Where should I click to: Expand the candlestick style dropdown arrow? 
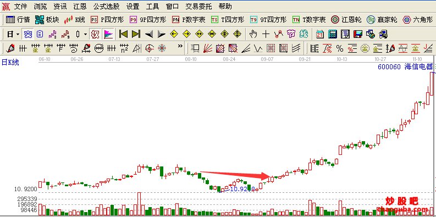pyautogui.click(x=86, y=35)
